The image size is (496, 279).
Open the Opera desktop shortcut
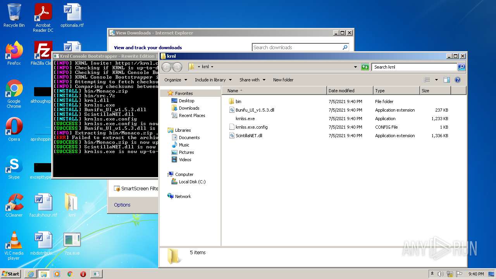[x=14, y=129]
